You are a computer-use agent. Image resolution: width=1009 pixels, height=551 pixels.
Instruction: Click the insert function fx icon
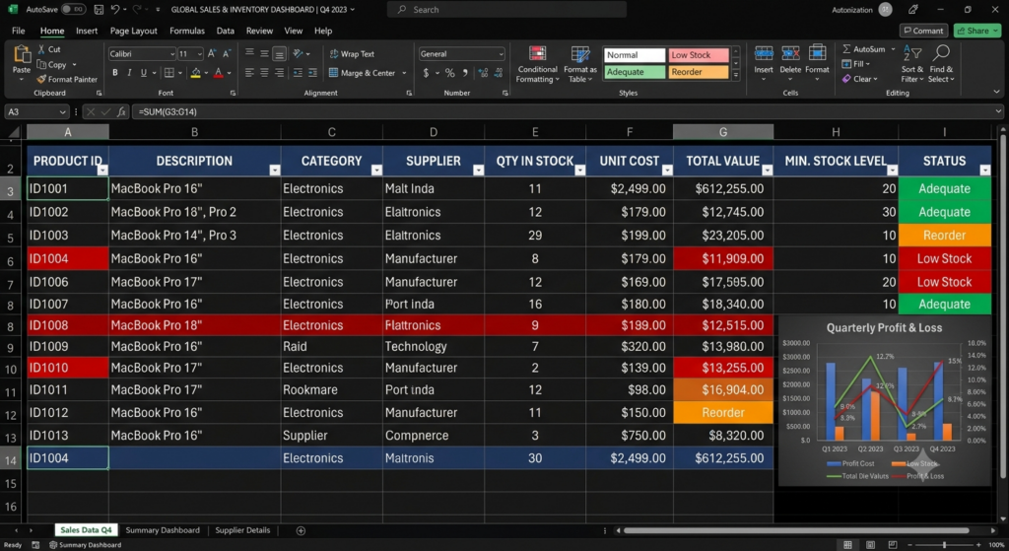[x=121, y=111]
